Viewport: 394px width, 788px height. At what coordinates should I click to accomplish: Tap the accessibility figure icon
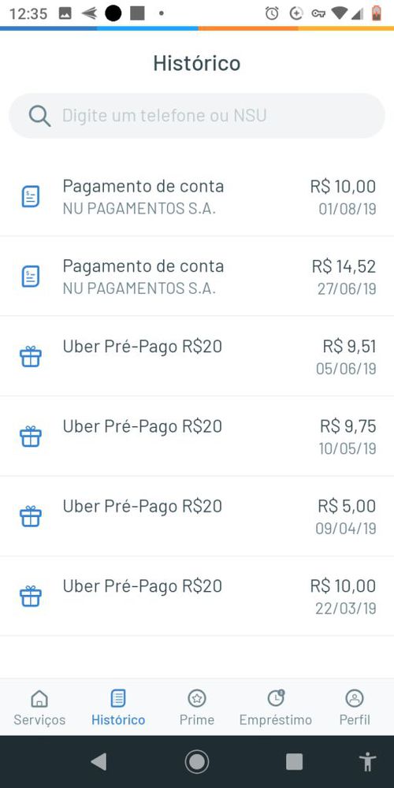tap(368, 762)
